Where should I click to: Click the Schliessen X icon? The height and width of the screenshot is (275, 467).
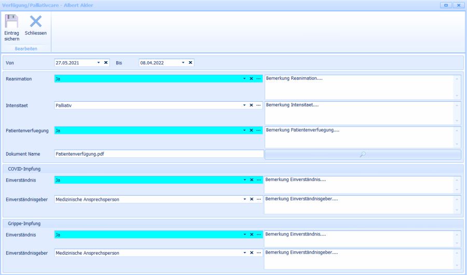pos(35,22)
